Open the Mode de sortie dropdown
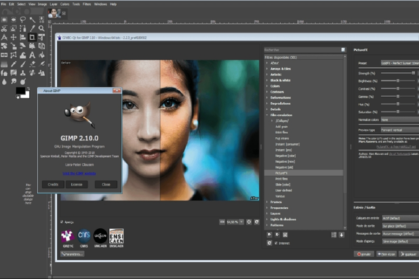The width and height of the screenshot is (419, 279). (400, 226)
